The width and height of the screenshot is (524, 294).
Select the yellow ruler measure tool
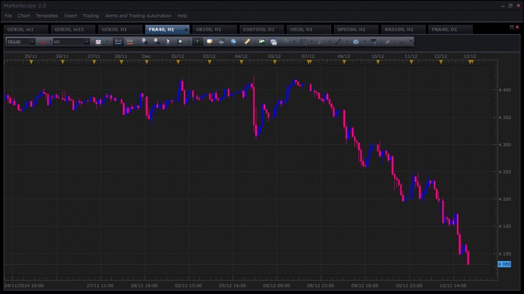coord(247,42)
